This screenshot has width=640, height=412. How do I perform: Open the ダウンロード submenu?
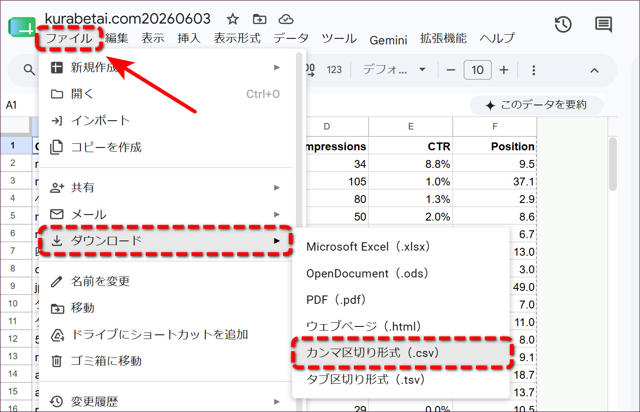(166, 240)
